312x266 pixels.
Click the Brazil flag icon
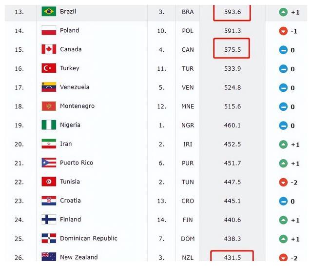pos(49,11)
